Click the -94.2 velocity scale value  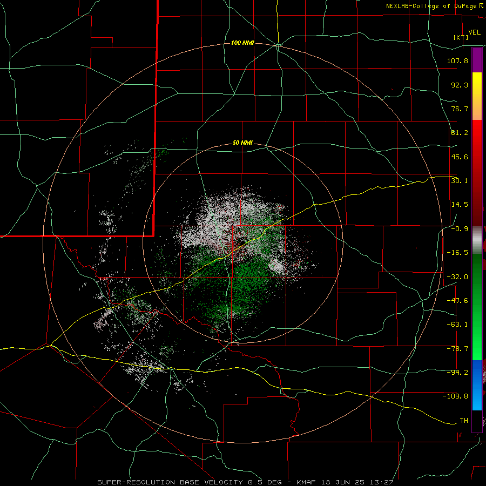point(457,372)
